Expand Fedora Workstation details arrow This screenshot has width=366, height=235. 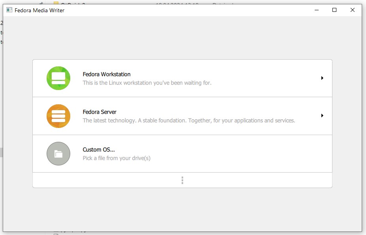coord(322,78)
